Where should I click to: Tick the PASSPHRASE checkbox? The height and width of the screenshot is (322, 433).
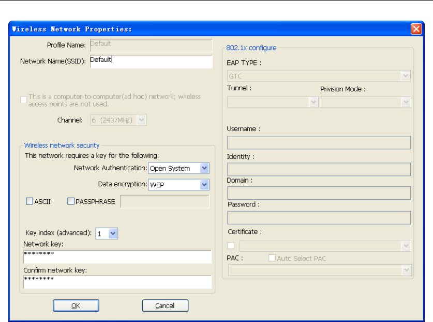coord(71,202)
